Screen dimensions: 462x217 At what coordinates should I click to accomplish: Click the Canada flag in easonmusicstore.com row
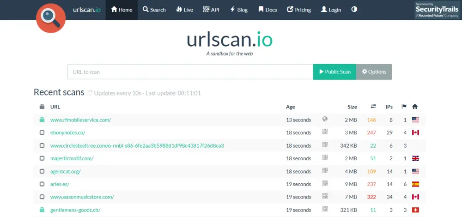coord(415,197)
